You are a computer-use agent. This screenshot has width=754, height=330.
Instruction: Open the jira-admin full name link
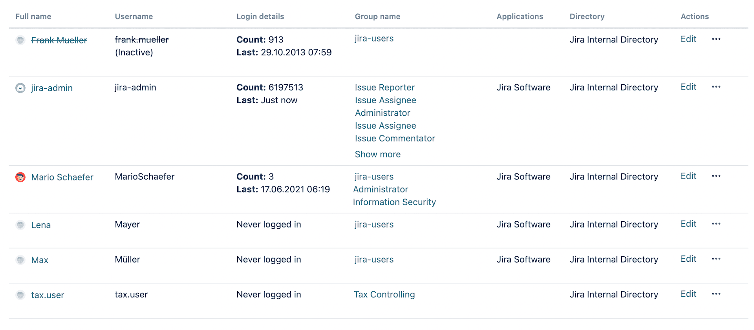(52, 88)
